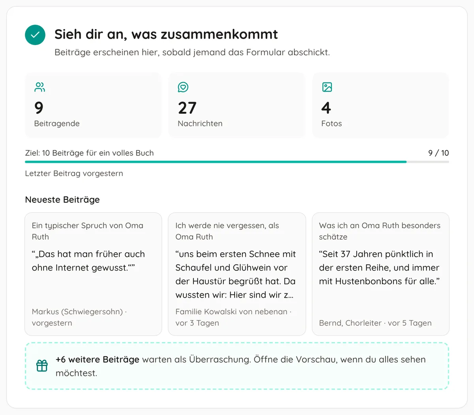Click 'Letzter Beitrag vorgestern' text
Viewport: 474px width, 415px height.
click(x=74, y=173)
